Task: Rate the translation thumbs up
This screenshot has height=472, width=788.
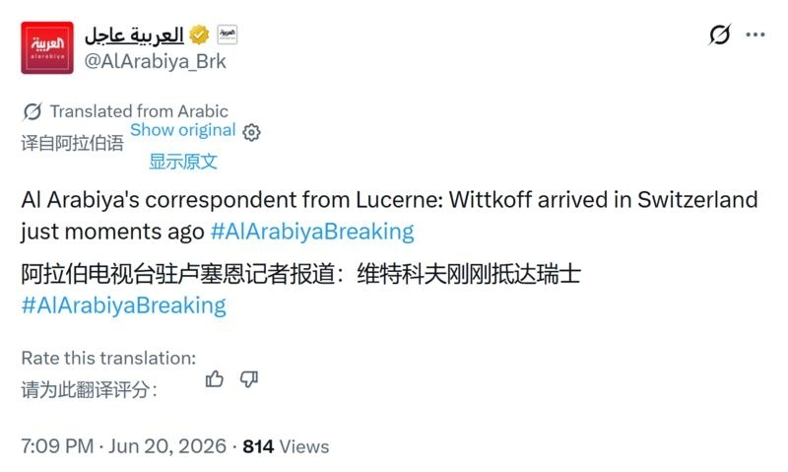Action: (215, 379)
